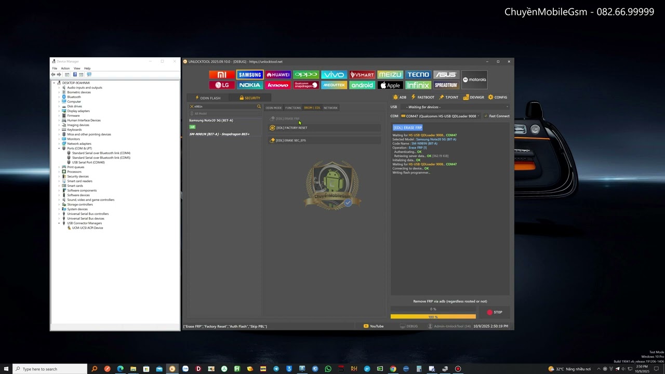Select the Xiaomi Mi brand icon
Screen dimensions: 665x374
(x=222, y=75)
